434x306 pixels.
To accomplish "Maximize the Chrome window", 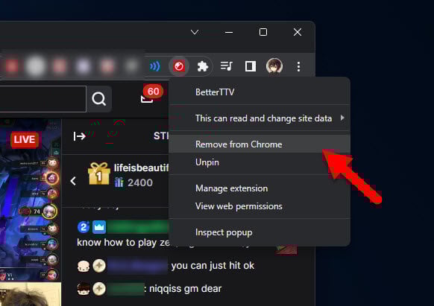I will 263,32.
